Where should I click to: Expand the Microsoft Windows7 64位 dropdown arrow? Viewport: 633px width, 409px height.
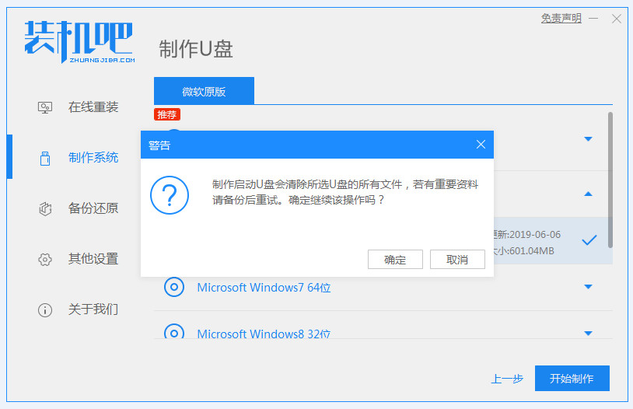tap(588, 287)
